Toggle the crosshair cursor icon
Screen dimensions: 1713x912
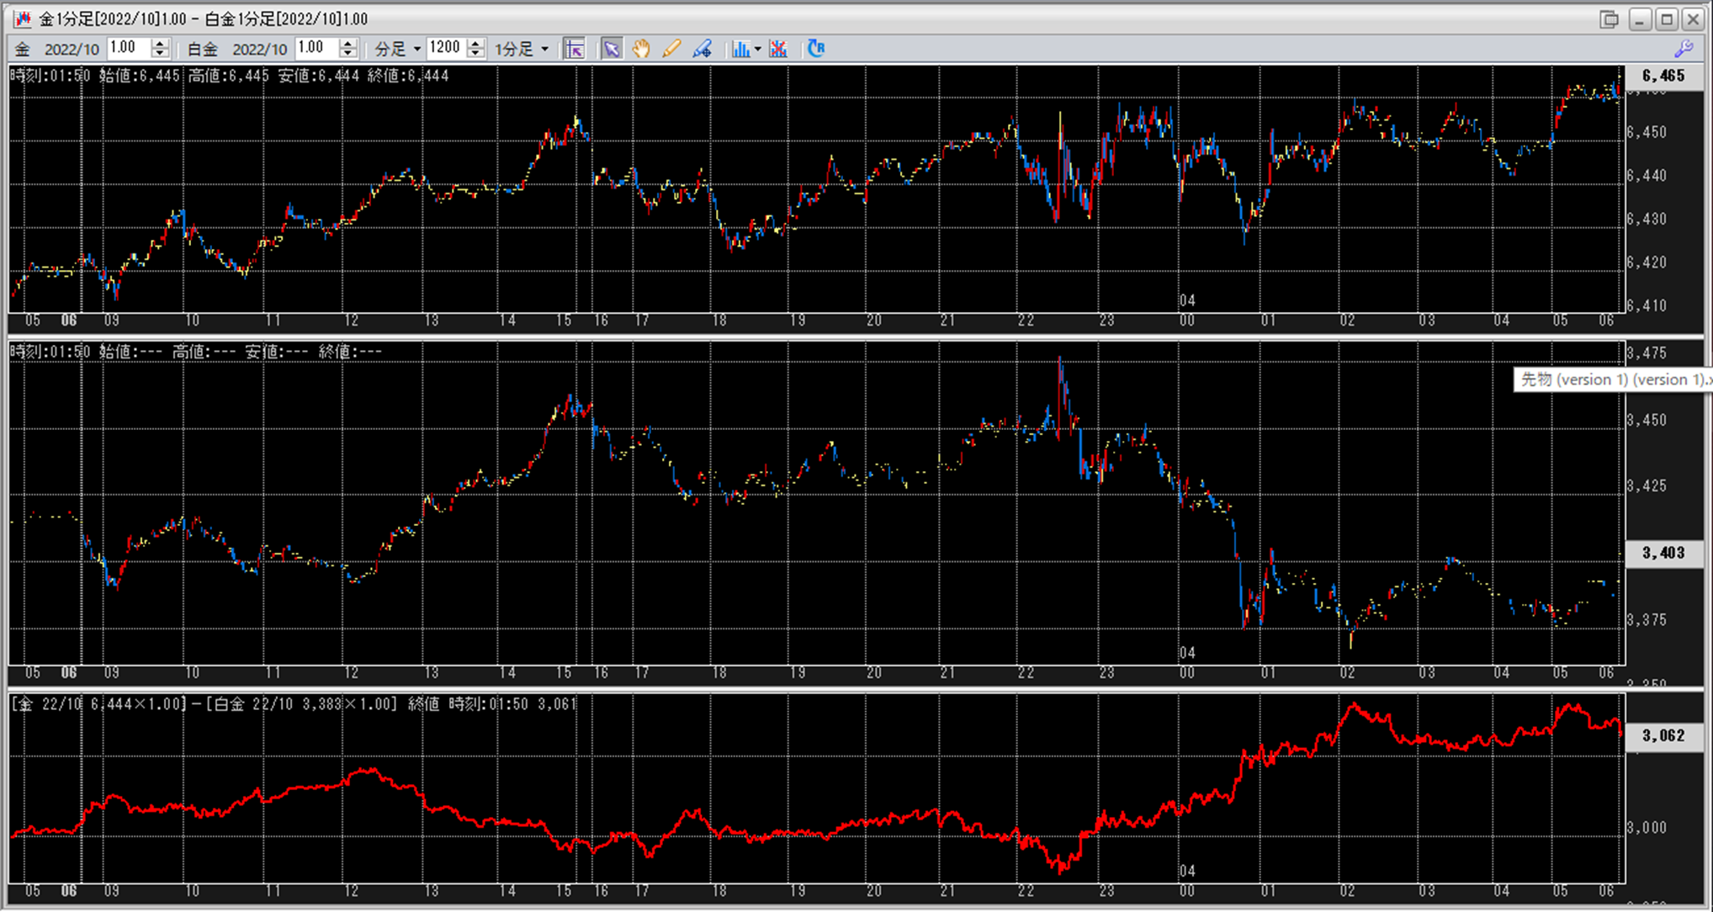(x=575, y=49)
